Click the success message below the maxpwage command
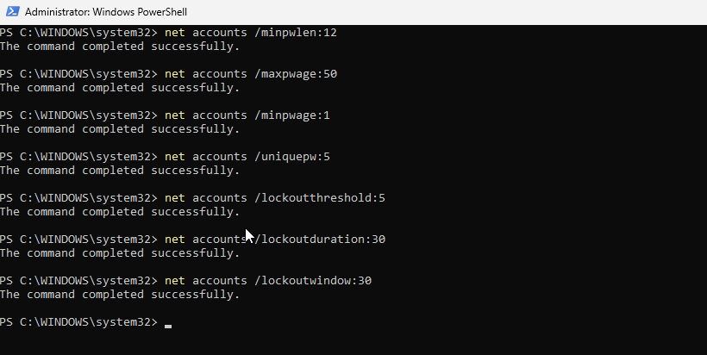The width and height of the screenshot is (707, 355). click(120, 87)
